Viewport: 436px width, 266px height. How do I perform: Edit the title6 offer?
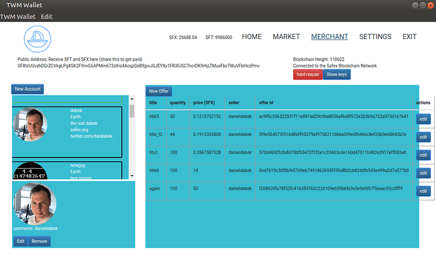click(x=423, y=173)
